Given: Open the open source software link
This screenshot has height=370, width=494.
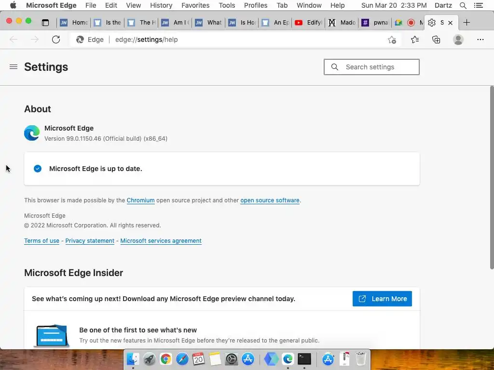Looking at the screenshot, I should 270,200.
